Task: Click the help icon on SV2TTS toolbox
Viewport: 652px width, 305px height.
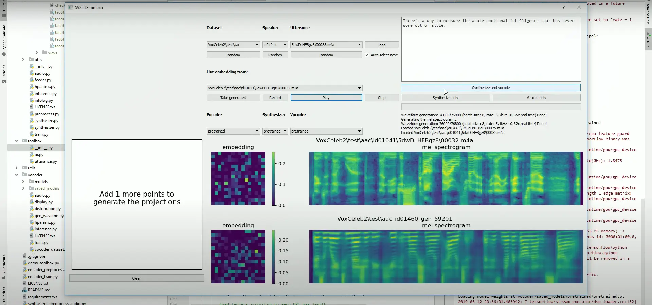Action: click(x=564, y=7)
